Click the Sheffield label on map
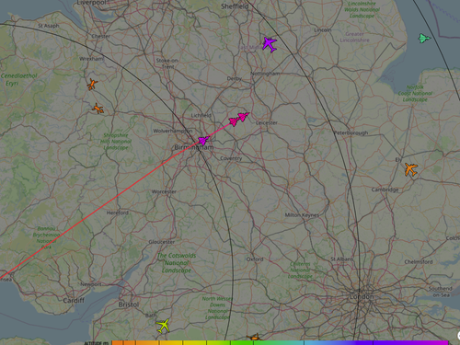460x345 pixels. point(235,6)
